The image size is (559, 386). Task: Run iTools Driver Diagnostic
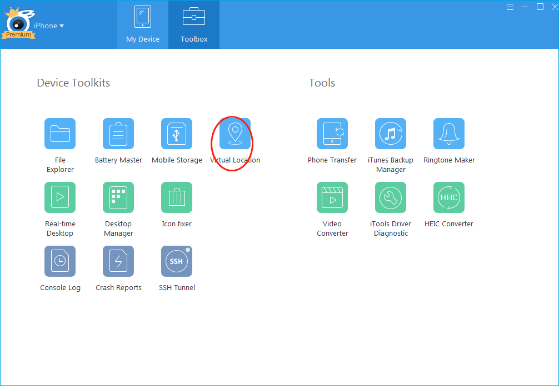391,197
